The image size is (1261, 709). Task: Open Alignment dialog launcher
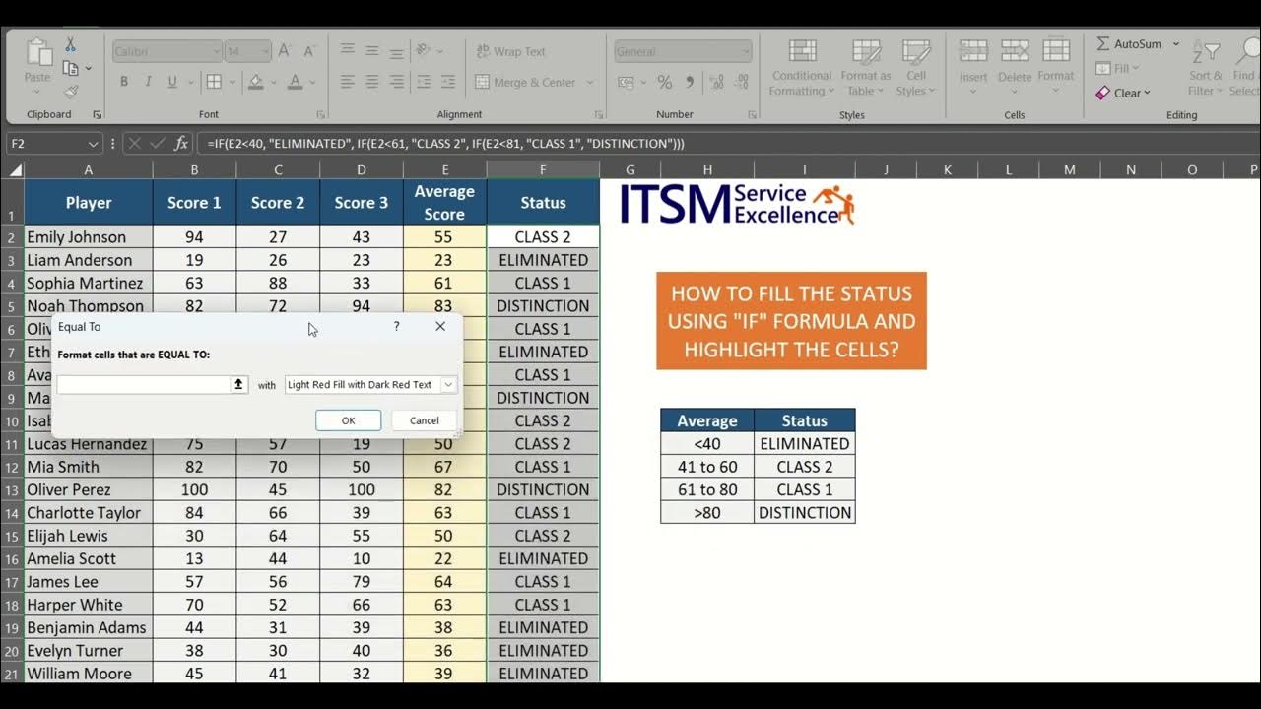pos(599,115)
